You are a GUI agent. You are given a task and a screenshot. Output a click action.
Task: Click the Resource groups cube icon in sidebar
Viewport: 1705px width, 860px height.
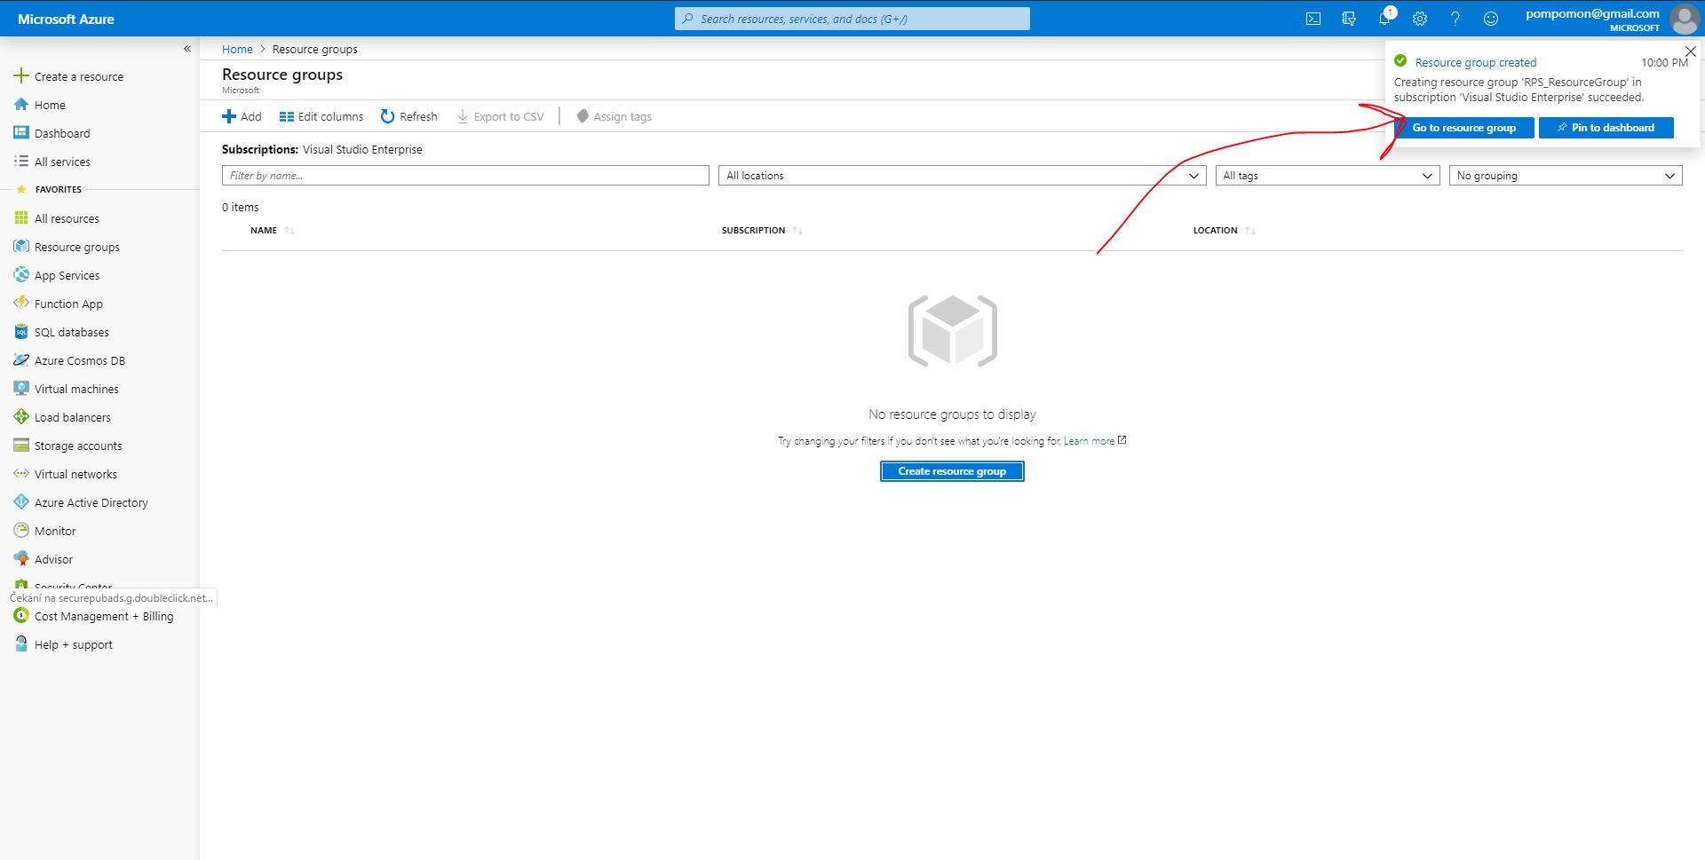point(21,246)
